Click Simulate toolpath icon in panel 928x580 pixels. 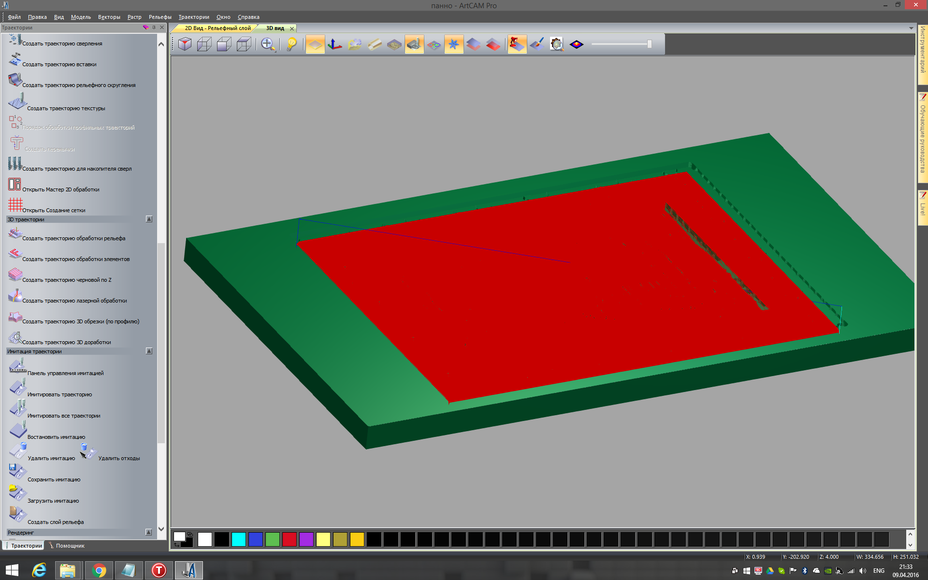(x=18, y=388)
